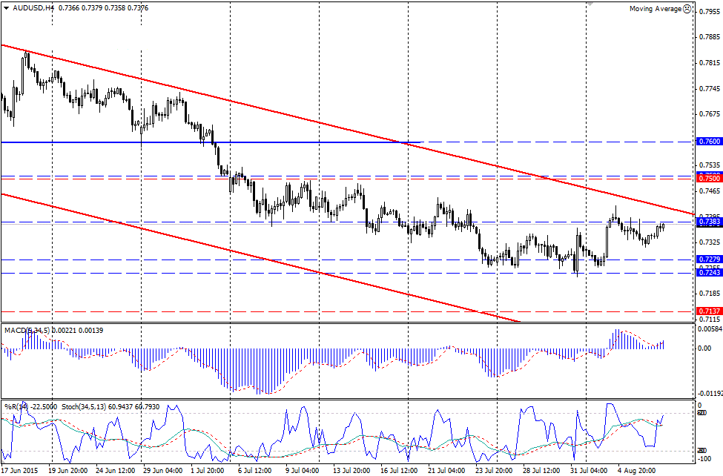
Task: Open the chart menu arrow beside AUDUSD,H4
Action: (x=5, y=9)
